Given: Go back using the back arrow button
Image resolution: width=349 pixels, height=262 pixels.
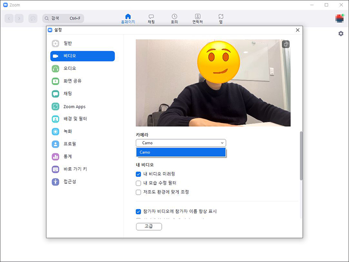Looking at the screenshot, I should pos(9,18).
